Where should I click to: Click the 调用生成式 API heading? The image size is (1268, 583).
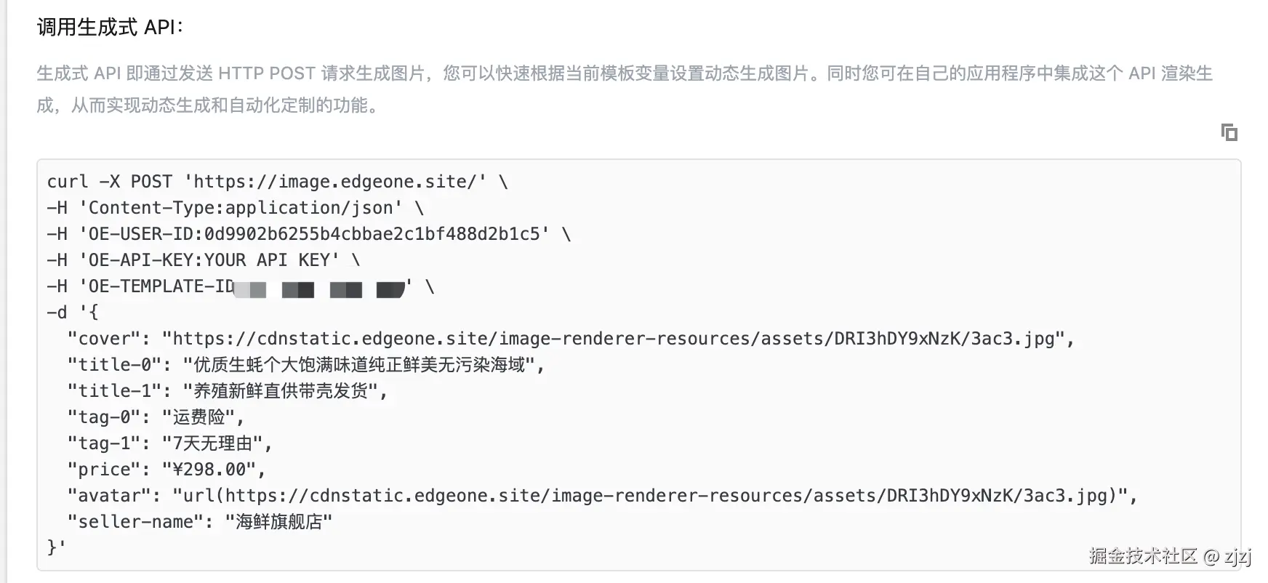110,28
